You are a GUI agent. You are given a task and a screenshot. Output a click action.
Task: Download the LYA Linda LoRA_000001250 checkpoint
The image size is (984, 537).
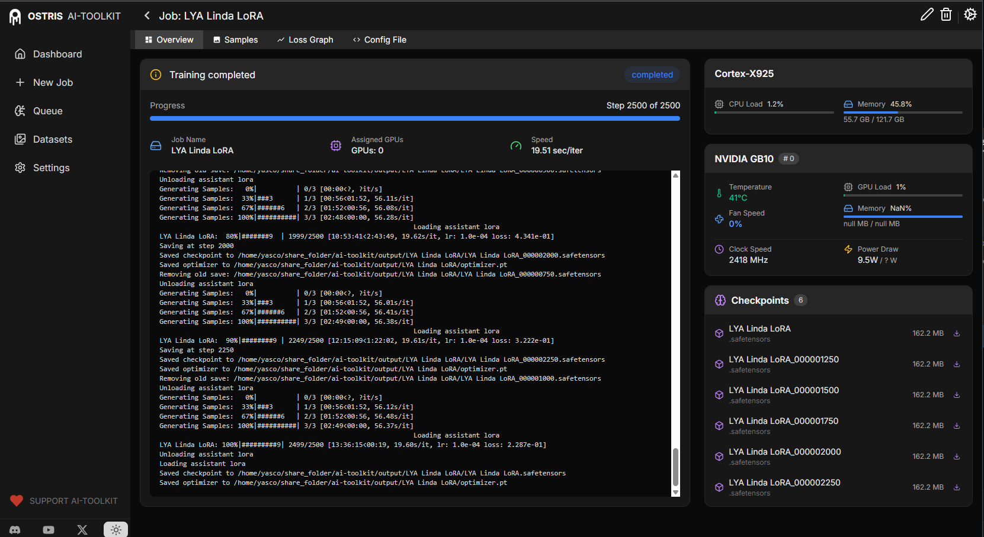pyautogui.click(x=956, y=364)
